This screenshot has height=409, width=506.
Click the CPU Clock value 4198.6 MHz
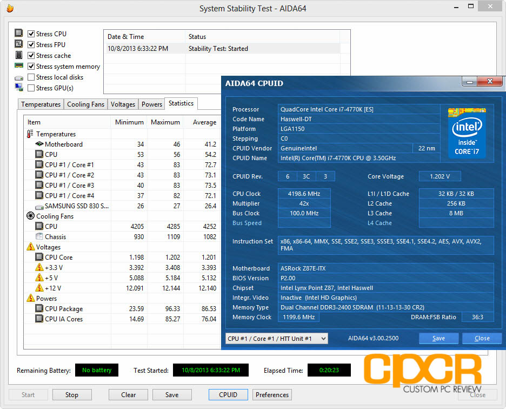[304, 194]
